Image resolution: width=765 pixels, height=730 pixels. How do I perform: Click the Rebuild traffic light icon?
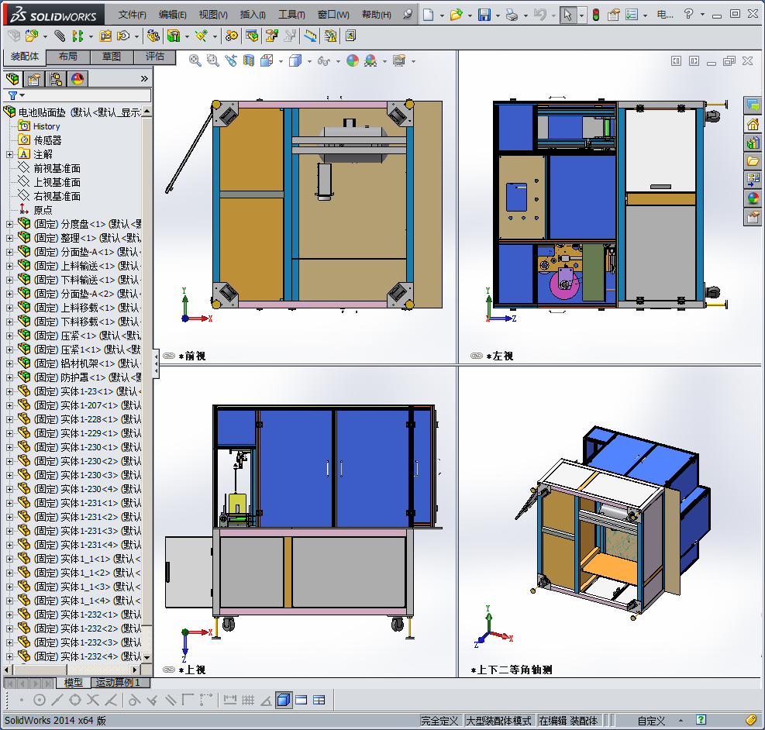pyautogui.click(x=596, y=15)
